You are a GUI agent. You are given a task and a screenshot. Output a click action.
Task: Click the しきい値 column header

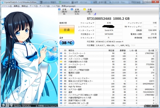click(x=132, y=51)
